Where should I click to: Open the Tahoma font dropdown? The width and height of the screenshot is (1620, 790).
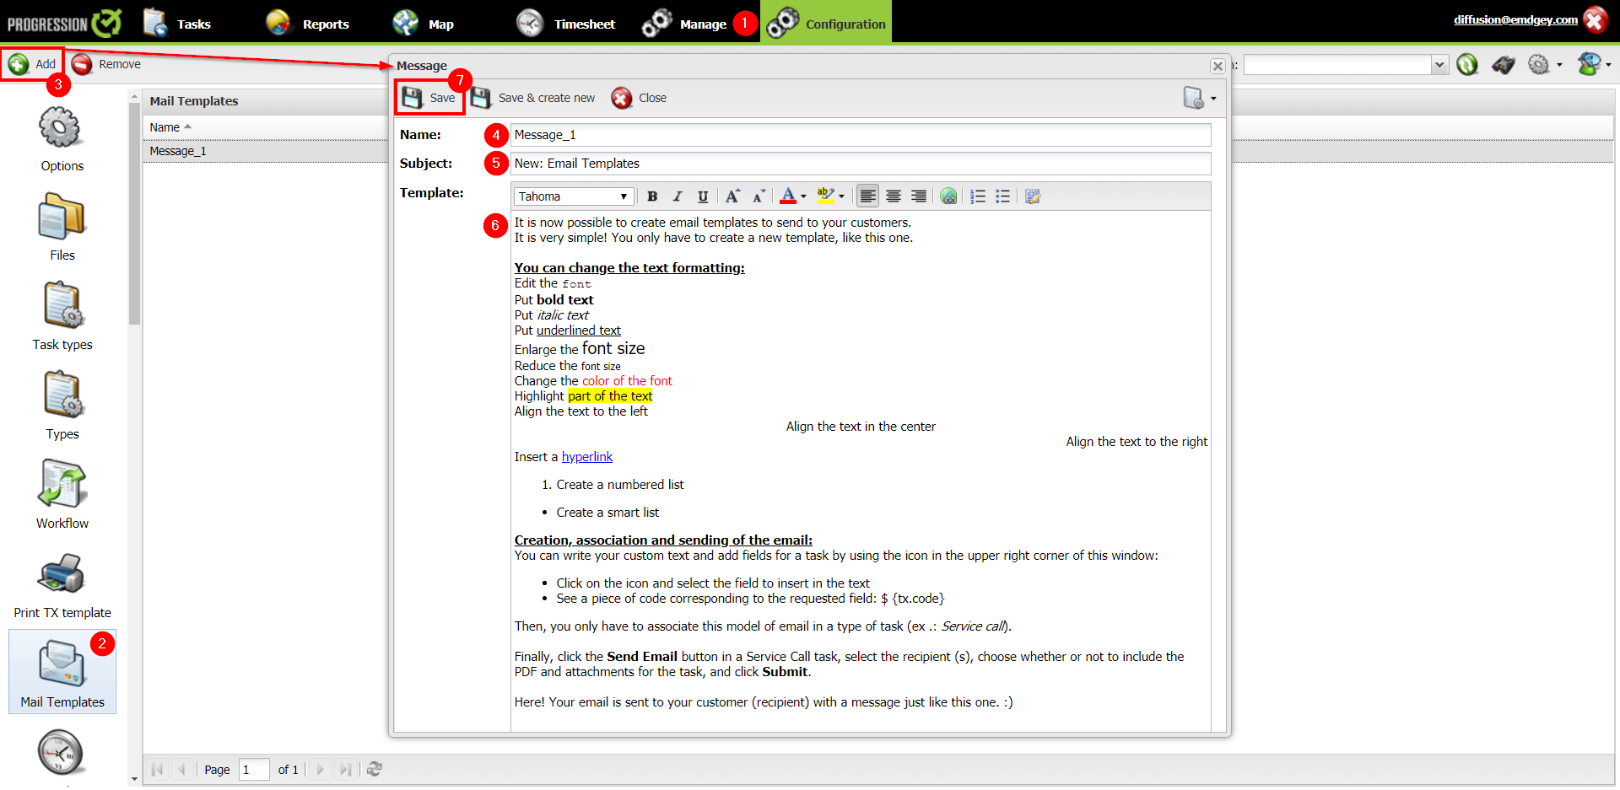[573, 196]
